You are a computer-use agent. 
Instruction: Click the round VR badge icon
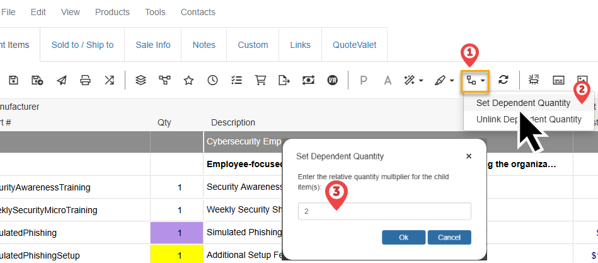[x=333, y=80]
